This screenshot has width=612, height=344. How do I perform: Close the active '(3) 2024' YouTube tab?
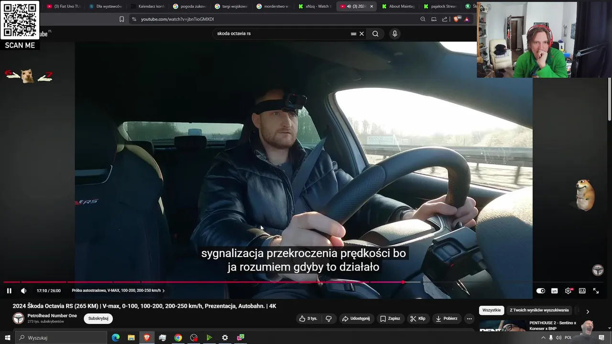point(372,6)
